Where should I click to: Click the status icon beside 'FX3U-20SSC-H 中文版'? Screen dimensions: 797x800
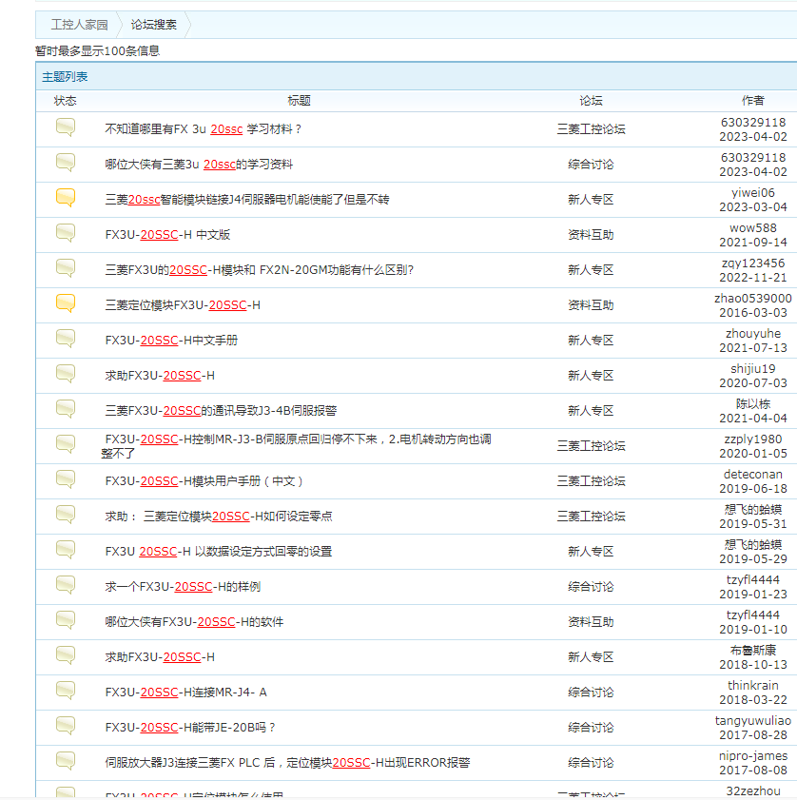66,233
